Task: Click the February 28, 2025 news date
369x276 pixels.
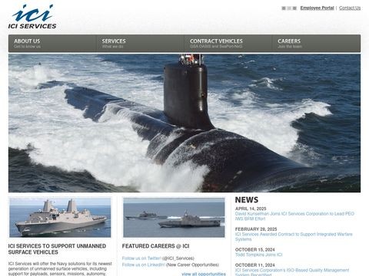Action: point(256,229)
